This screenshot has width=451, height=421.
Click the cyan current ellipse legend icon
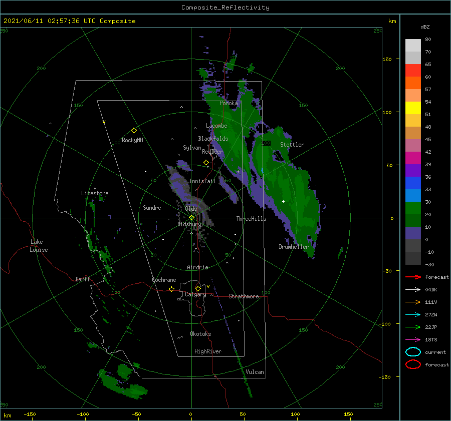click(x=413, y=352)
